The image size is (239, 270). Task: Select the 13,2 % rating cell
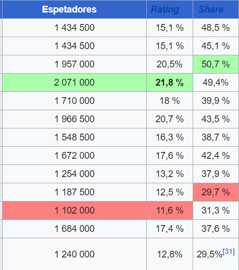170,174
